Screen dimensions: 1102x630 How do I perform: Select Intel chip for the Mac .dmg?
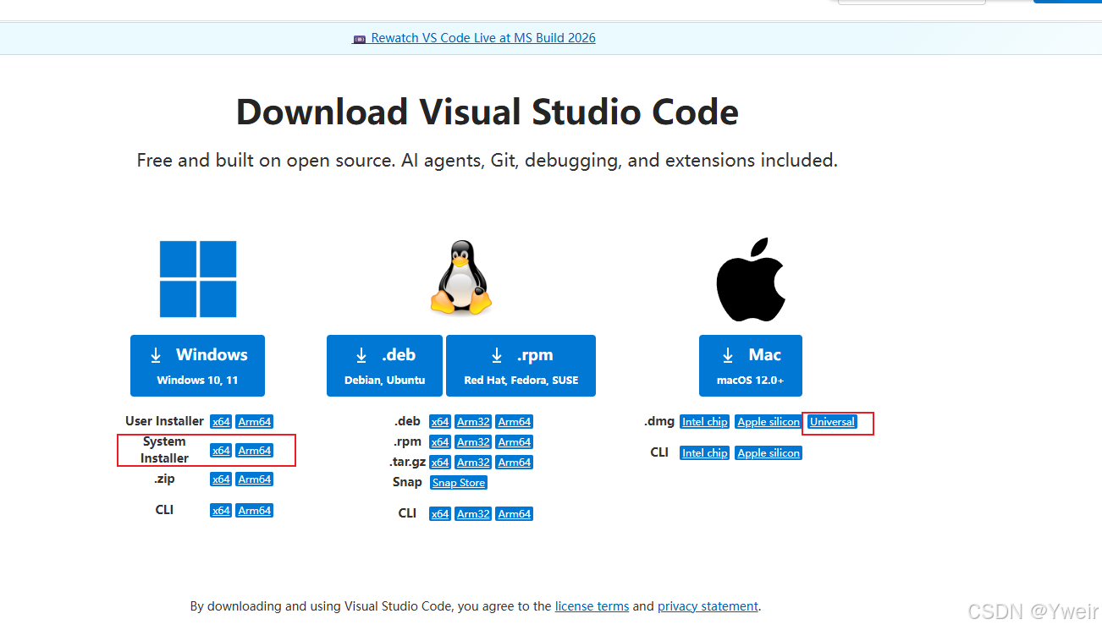pos(705,422)
